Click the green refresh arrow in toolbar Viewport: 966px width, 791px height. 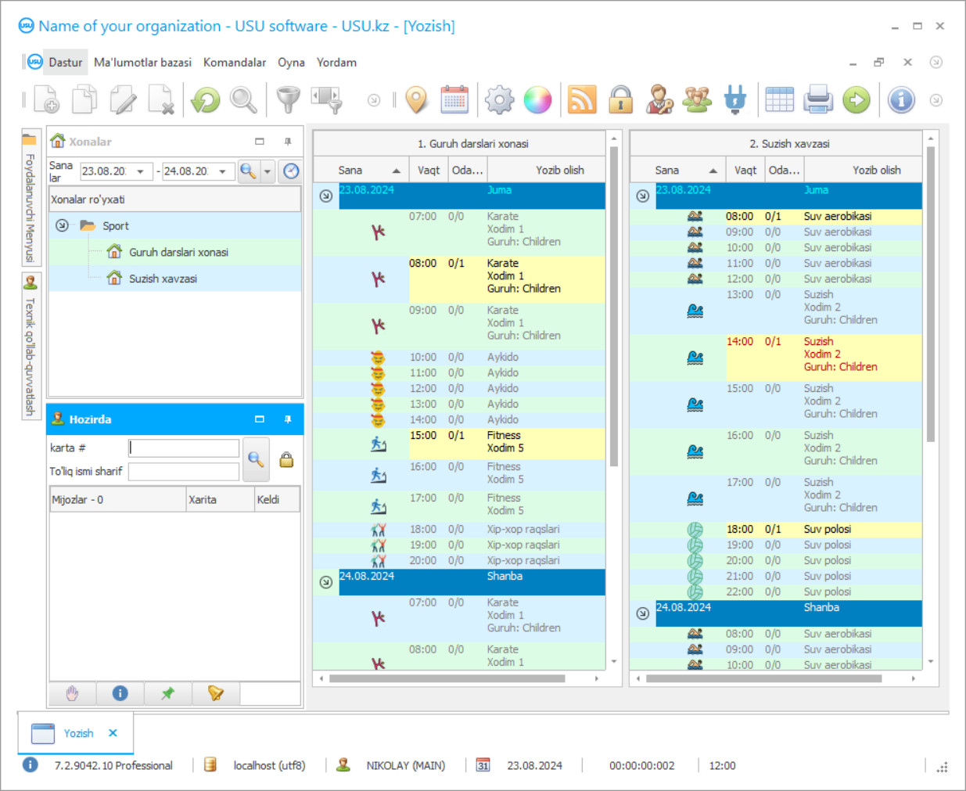[206, 100]
